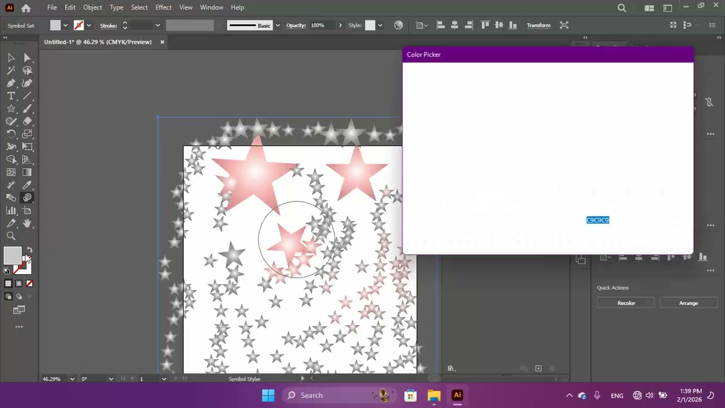Viewport: 725px width, 408px height.
Task: Expand the Opacity slider arrow
Action: tap(340, 25)
